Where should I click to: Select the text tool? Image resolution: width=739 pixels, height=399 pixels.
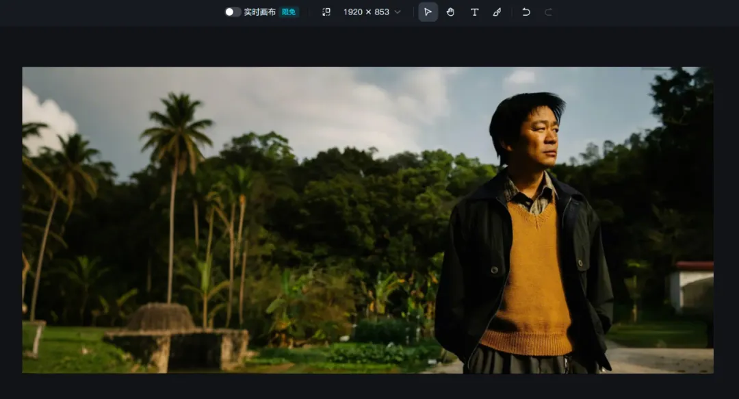[475, 12]
